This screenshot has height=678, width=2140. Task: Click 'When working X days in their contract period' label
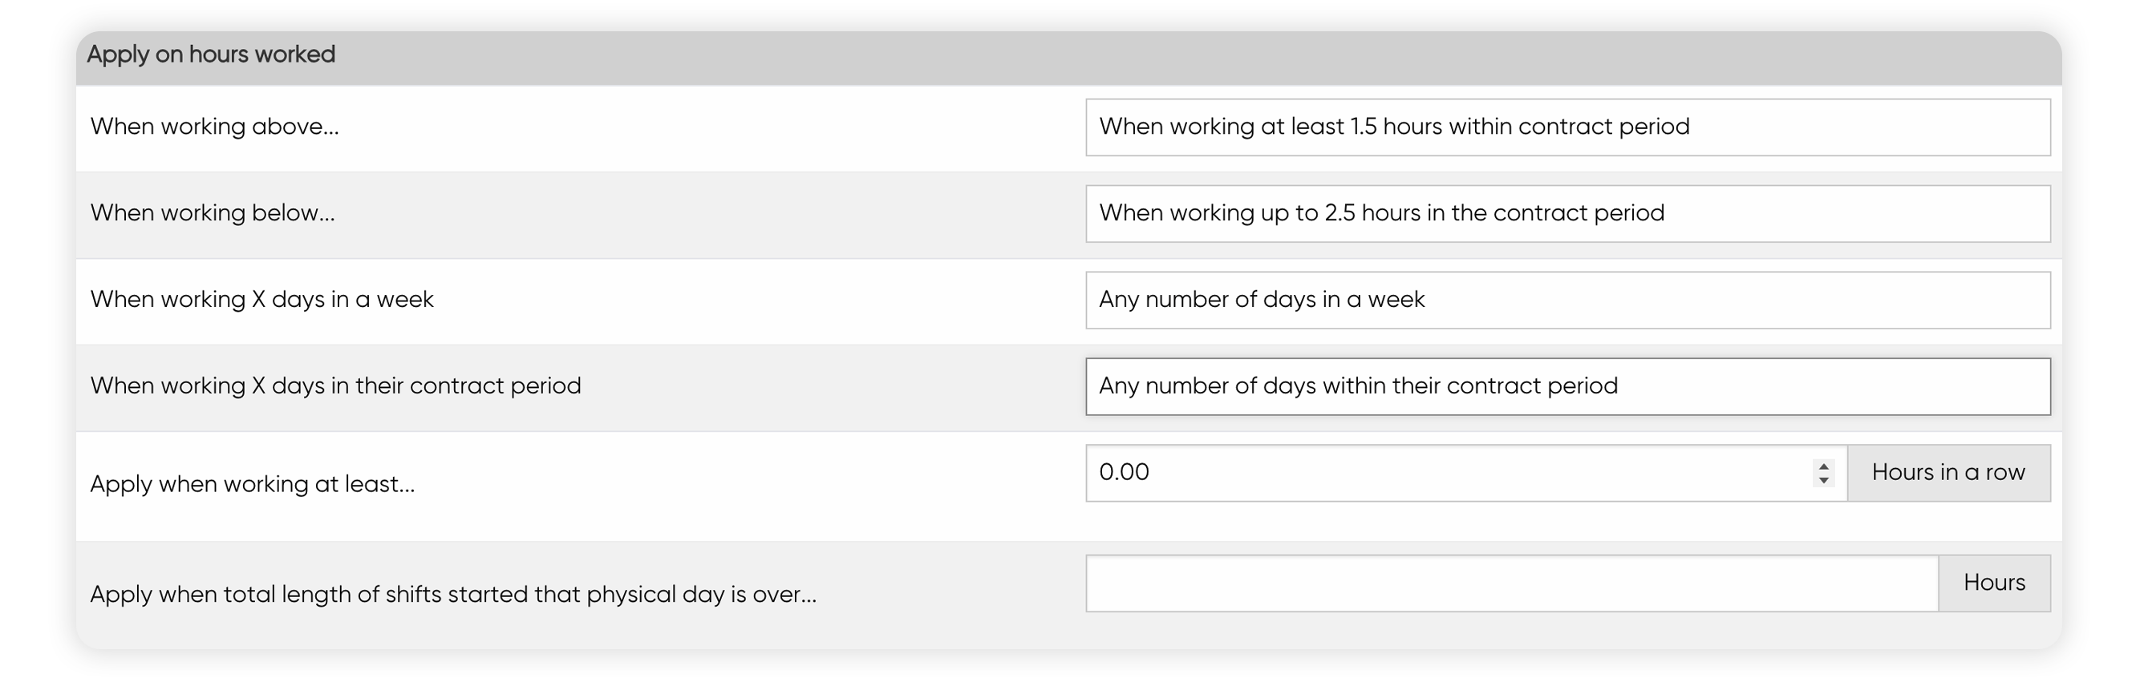point(335,385)
